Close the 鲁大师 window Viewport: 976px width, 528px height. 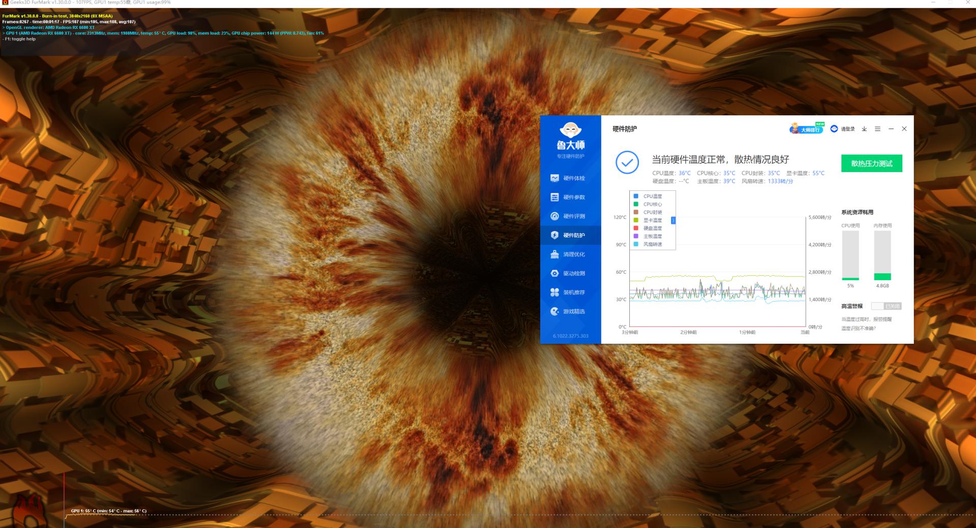click(904, 129)
